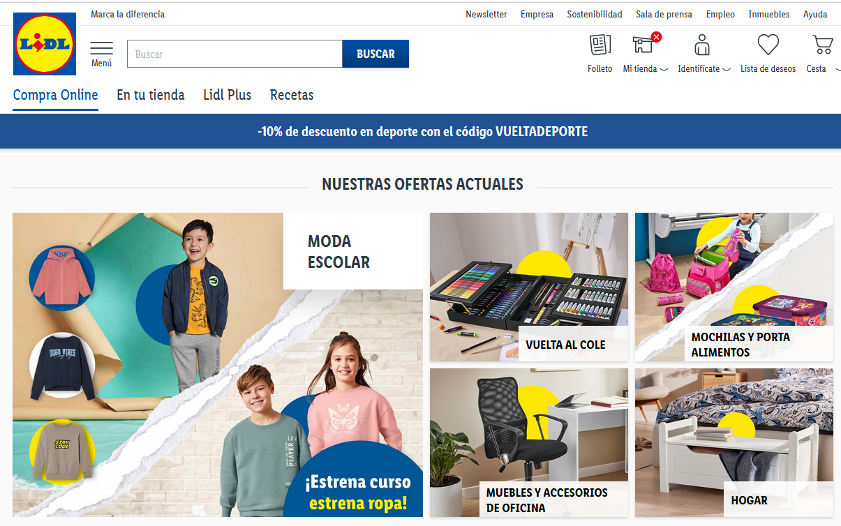Select the Lidl Plus tab

[228, 95]
